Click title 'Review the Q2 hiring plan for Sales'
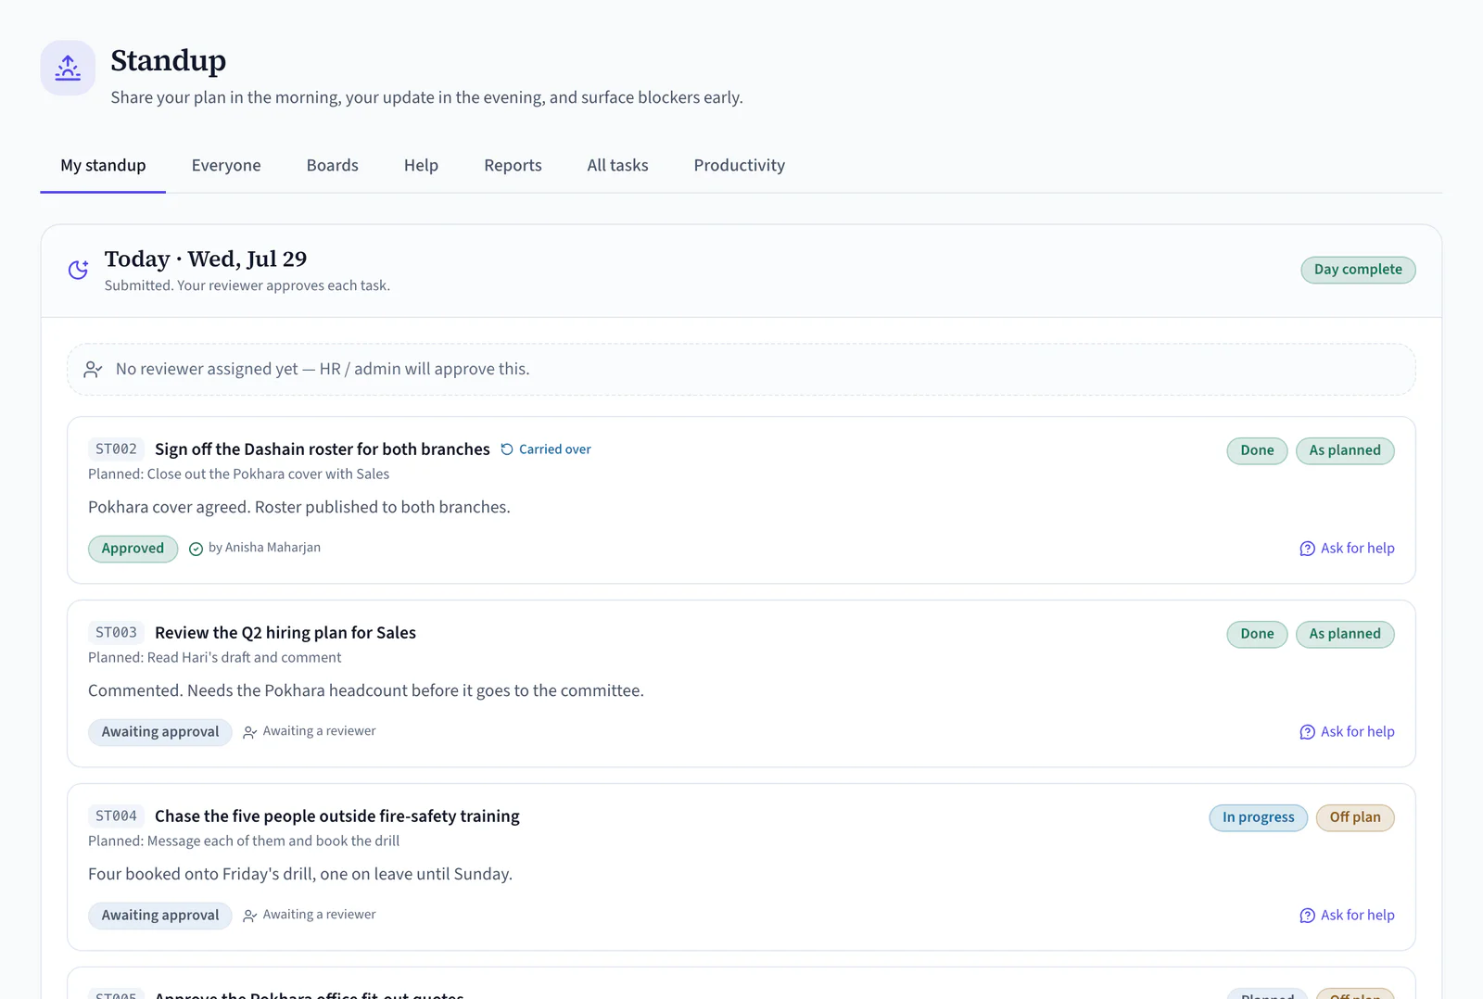The width and height of the screenshot is (1483, 999). [285, 633]
